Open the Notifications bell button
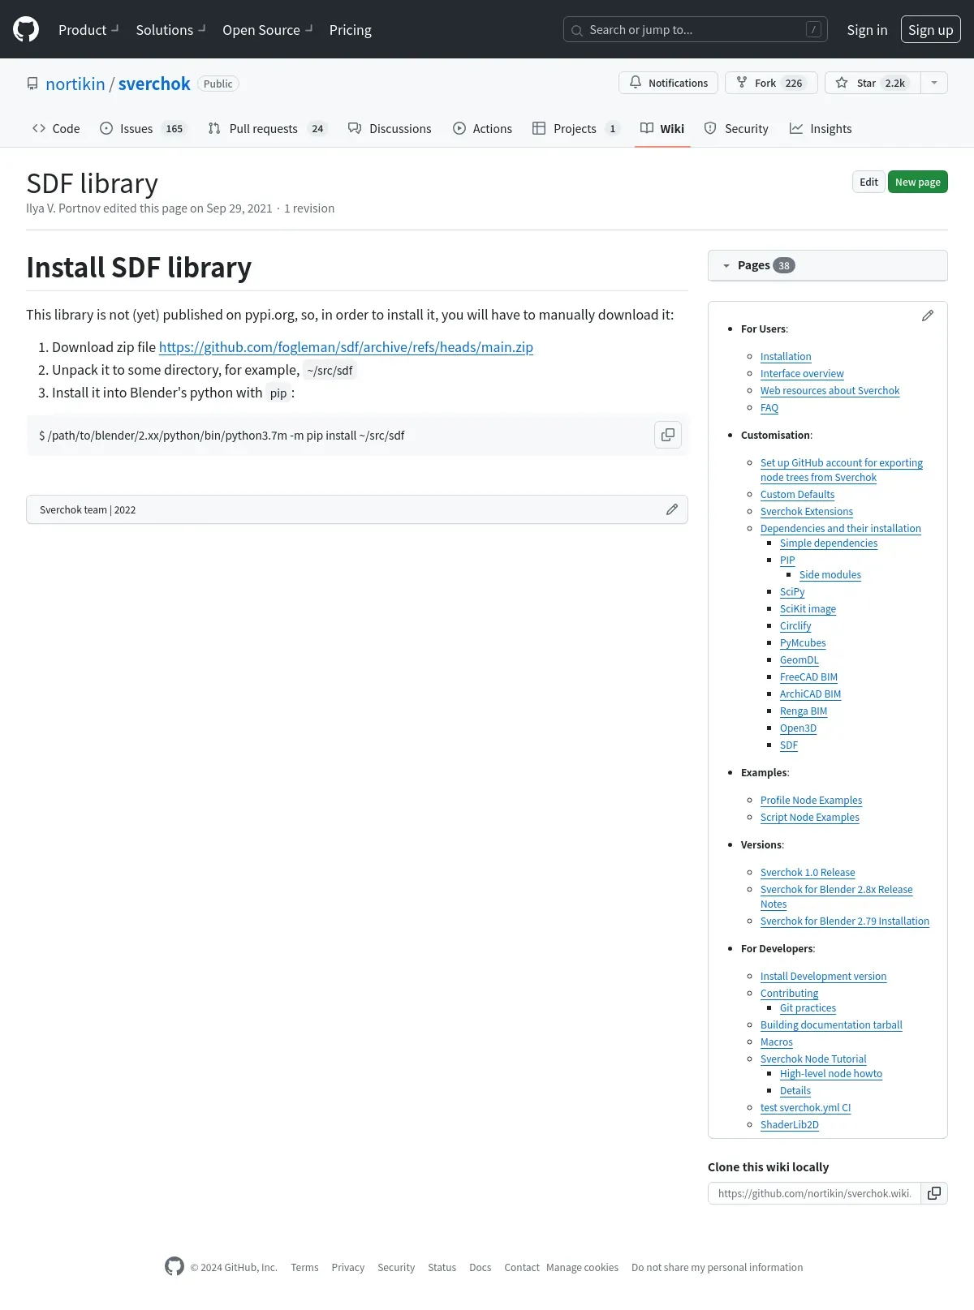Screen dimensions: 974x1310 coord(668,83)
